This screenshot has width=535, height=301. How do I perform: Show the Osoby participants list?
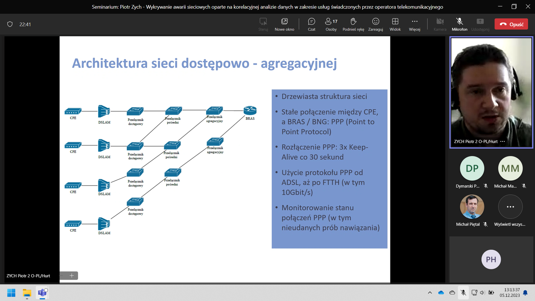coord(331,24)
